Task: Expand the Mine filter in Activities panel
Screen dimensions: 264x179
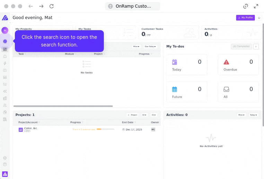Action: point(241,115)
